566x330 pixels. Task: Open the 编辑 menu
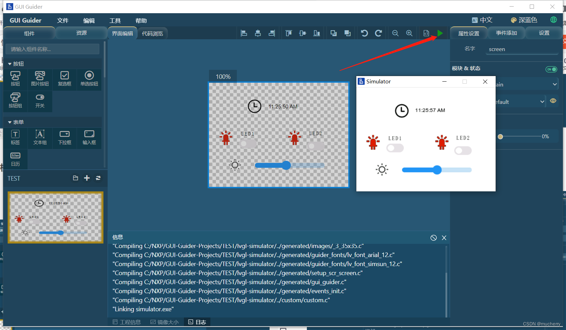click(89, 20)
